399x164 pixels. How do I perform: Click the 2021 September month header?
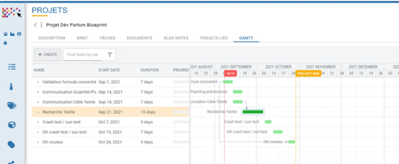(x=236, y=67)
